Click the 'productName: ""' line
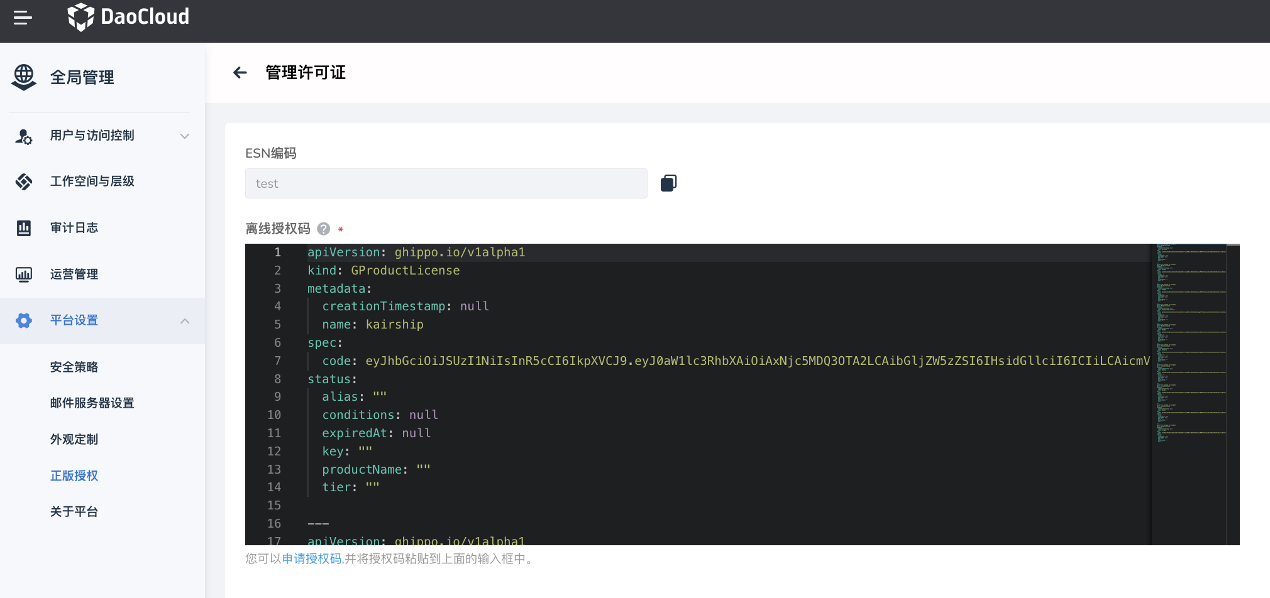 tap(377, 470)
